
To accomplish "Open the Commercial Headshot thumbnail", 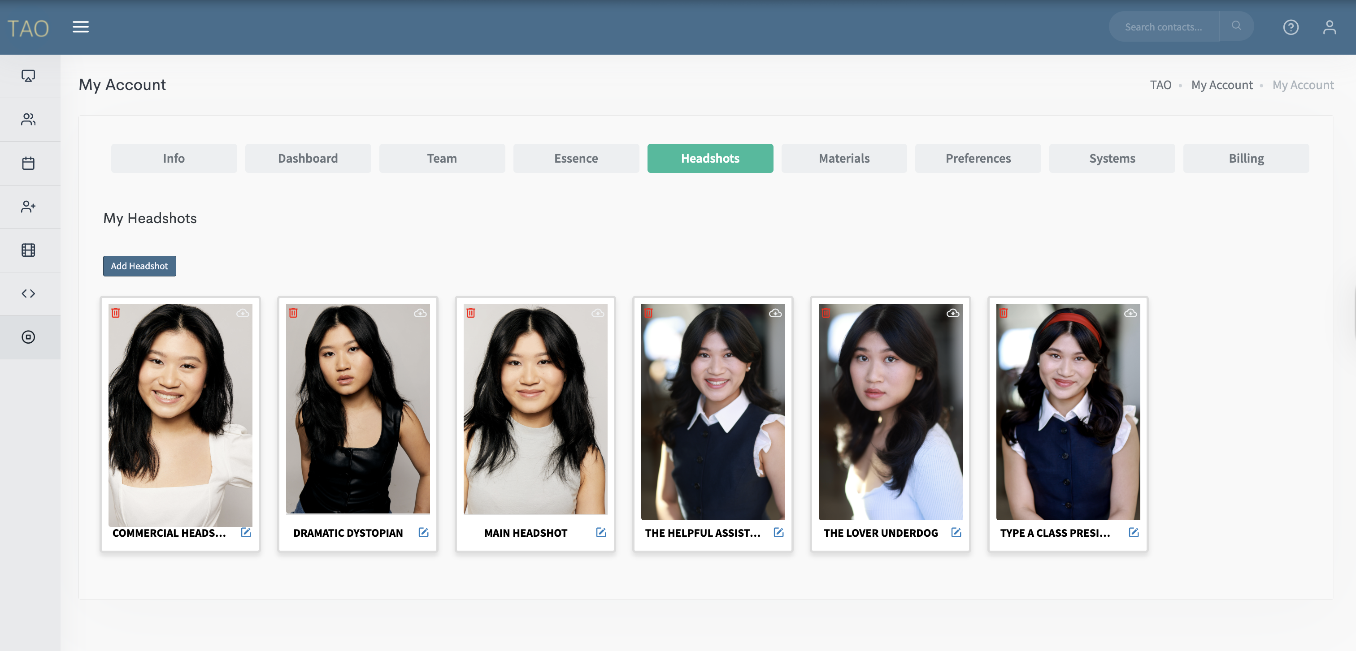I will (180, 415).
